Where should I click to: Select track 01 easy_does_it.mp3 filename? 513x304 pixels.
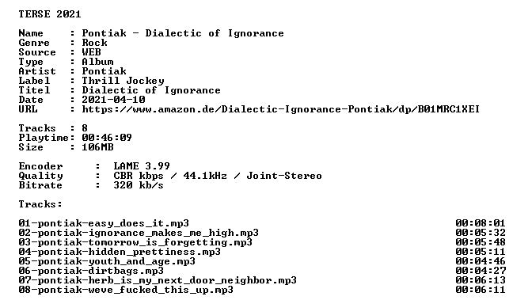click(104, 223)
